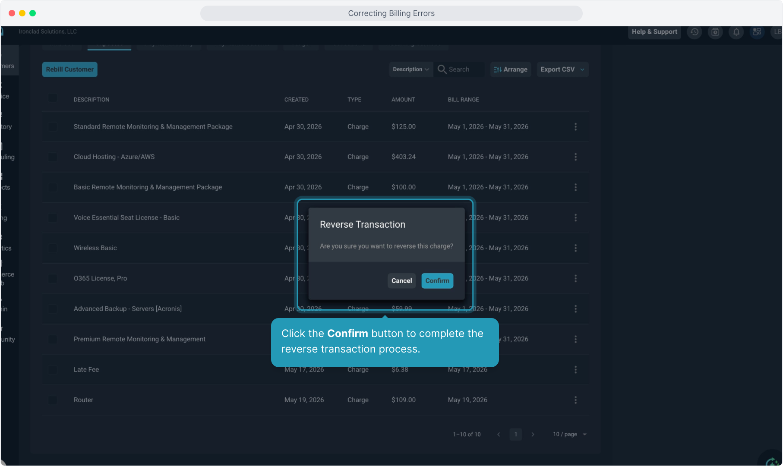Click the DESCRIPTION column header
The image size is (783, 466).
click(x=92, y=100)
